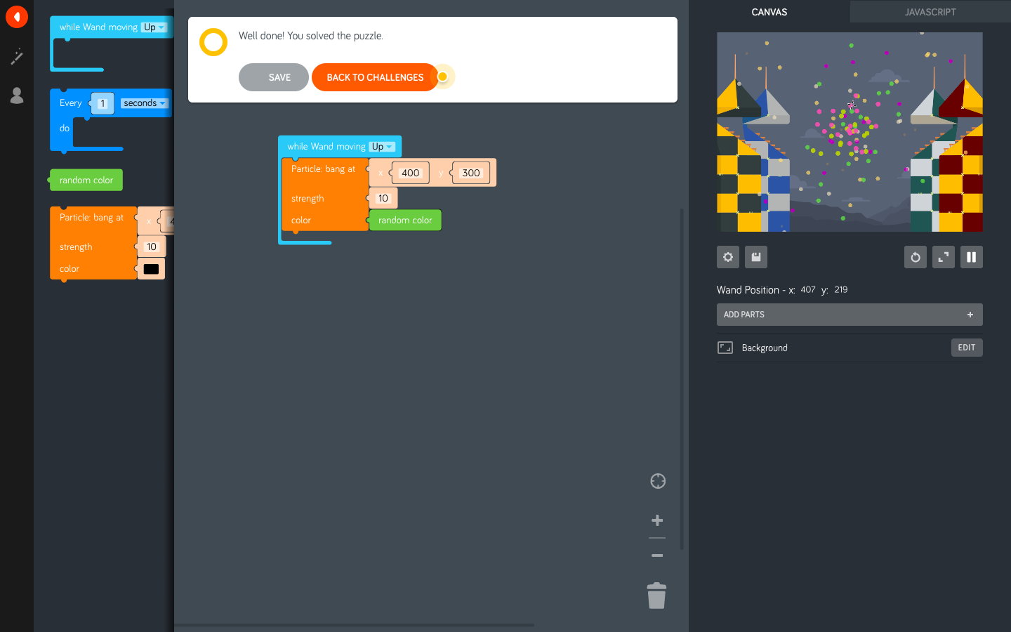
Task: Select the magic wand icon in the sidebar
Action: [x=17, y=57]
